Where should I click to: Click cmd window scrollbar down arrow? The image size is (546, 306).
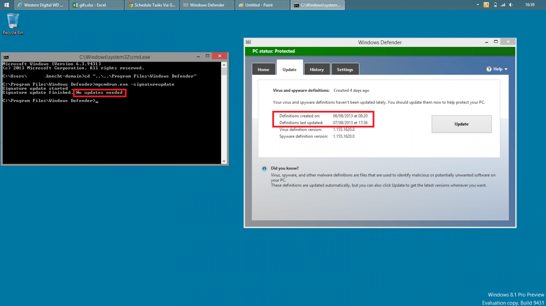tap(224, 161)
